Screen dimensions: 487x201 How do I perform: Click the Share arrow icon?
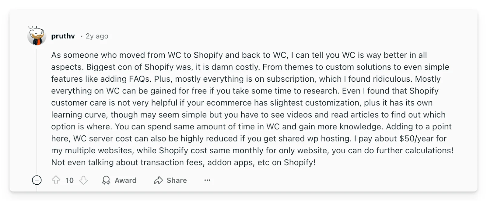(158, 180)
